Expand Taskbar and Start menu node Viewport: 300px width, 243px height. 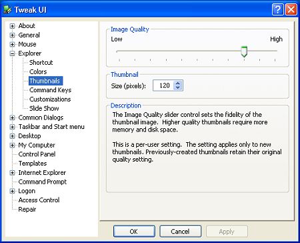12,127
